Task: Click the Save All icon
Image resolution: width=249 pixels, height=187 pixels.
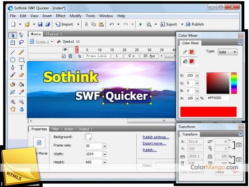Action: (48, 24)
